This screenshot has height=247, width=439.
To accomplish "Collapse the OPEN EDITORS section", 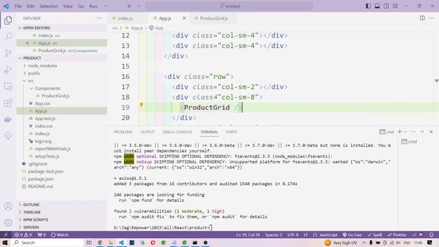I will pos(36,28).
